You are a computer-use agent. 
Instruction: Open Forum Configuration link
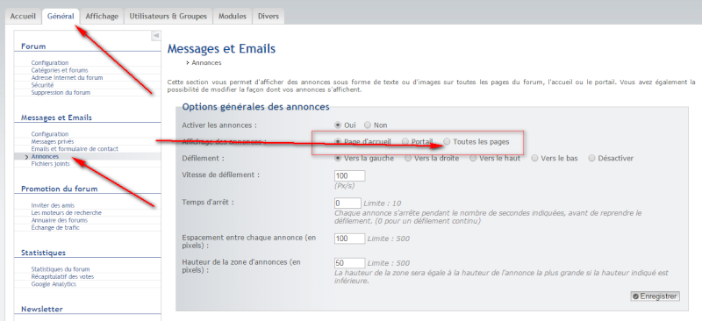pos(50,63)
